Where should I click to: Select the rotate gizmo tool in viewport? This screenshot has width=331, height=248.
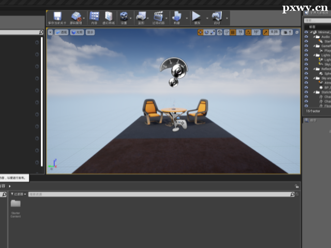[x=206, y=32]
